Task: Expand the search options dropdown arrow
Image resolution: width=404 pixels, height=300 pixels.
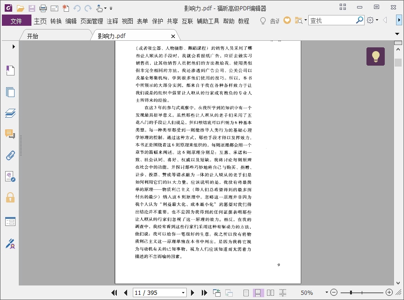Action: pyautogui.click(x=305, y=20)
